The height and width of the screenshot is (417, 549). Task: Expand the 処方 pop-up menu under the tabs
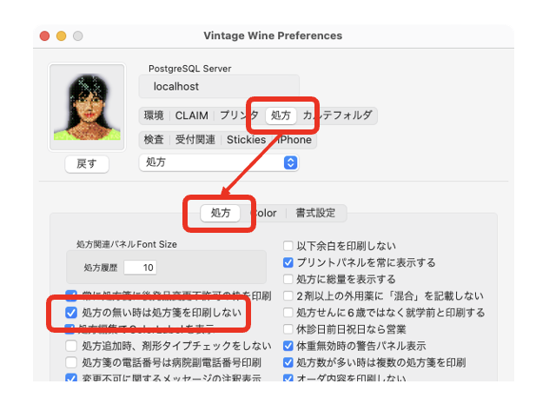(x=219, y=162)
